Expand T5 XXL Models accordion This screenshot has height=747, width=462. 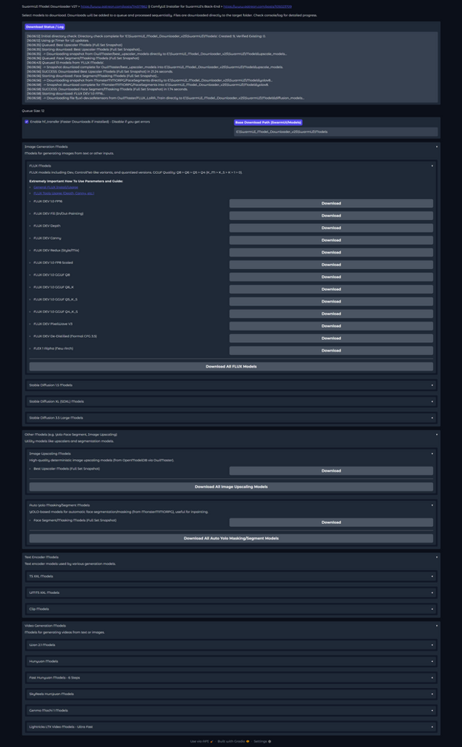[231, 576]
